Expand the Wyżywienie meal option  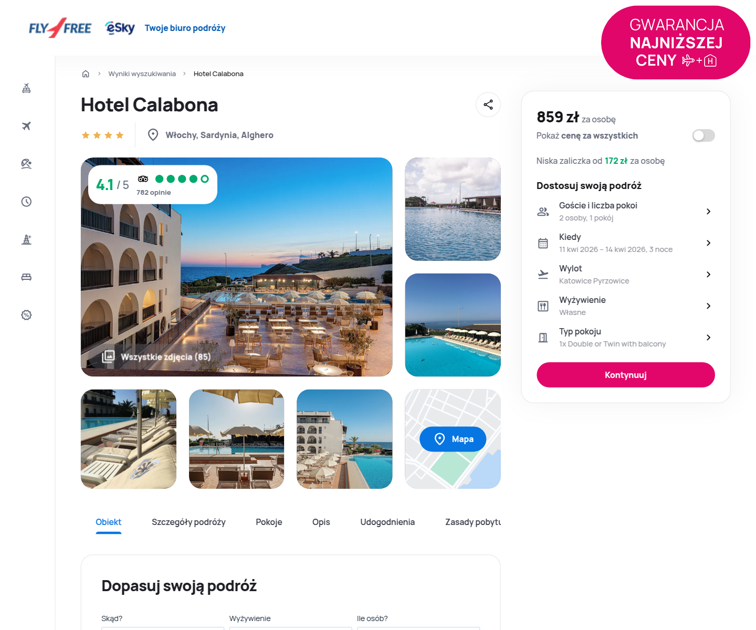(x=625, y=306)
